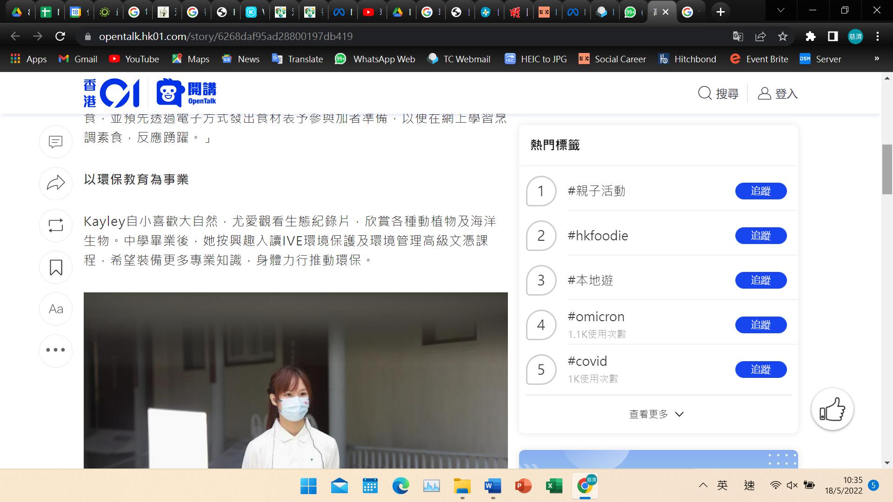Screen dimensions: 893x502
Task: Click the share arrow icon
Action: [x=56, y=183]
